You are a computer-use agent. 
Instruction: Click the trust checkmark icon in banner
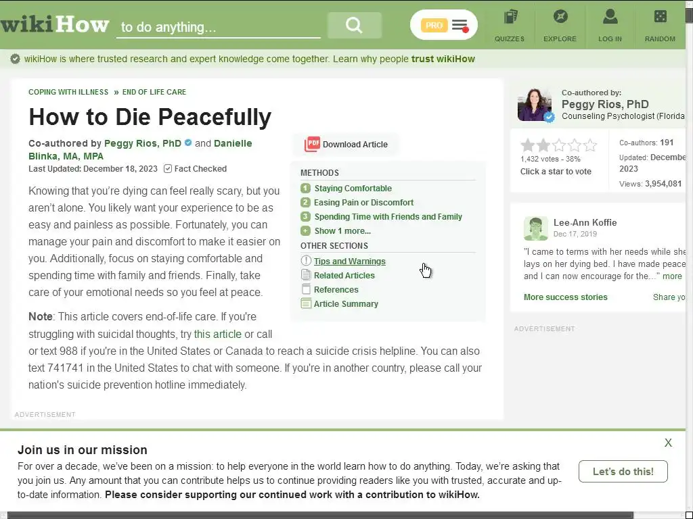(x=15, y=59)
